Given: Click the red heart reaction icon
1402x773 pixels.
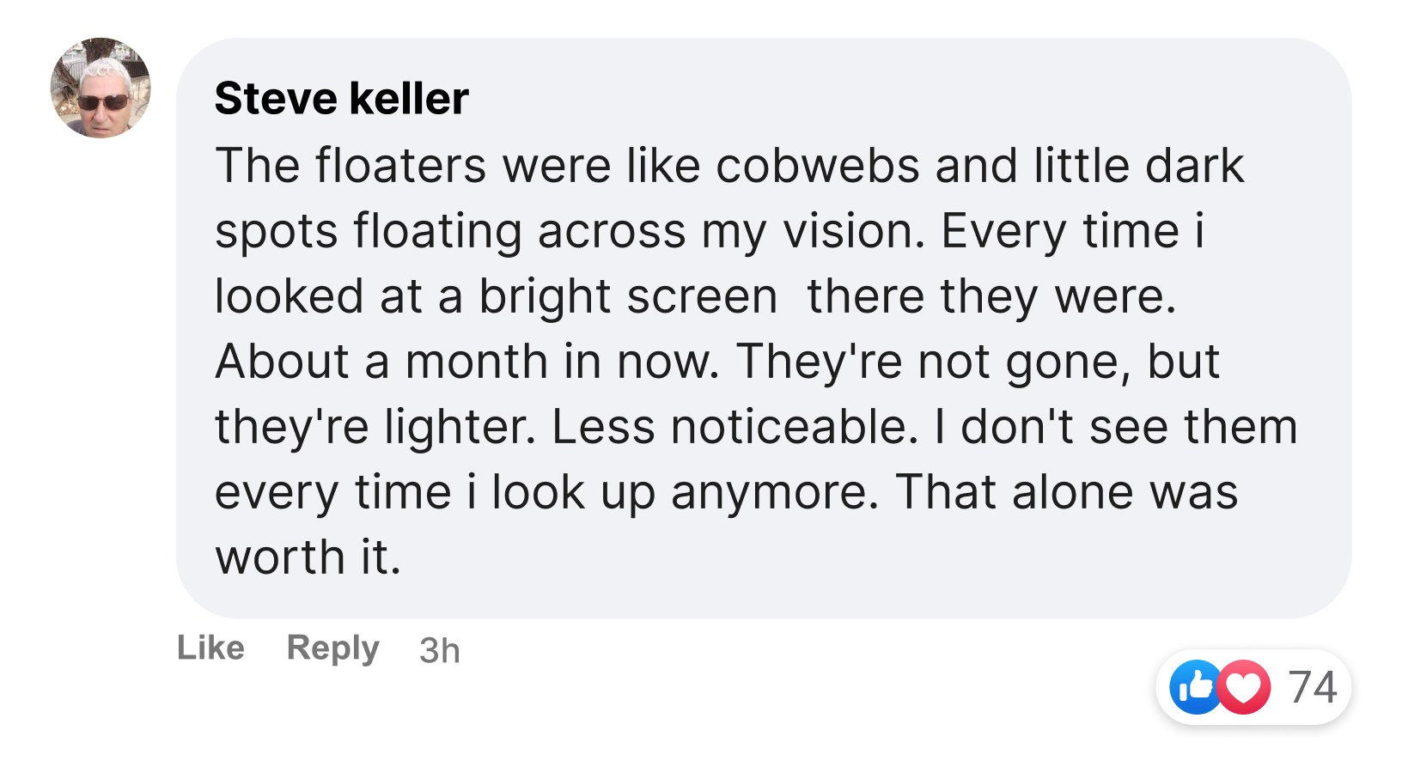Looking at the screenshot, I should coord(1245,687).
